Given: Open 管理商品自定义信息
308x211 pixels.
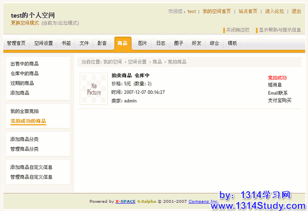Looking at the screenshot, I should click(x=31, y=177).
